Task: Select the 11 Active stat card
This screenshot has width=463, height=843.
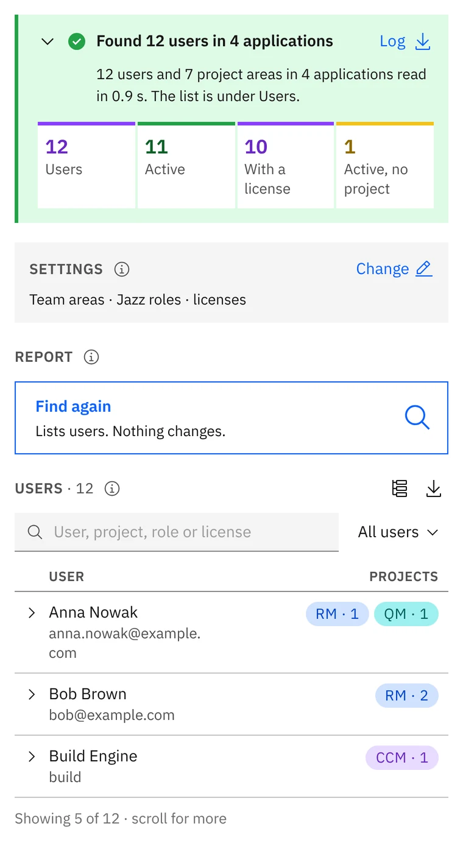Action: [x=186, y=165]
